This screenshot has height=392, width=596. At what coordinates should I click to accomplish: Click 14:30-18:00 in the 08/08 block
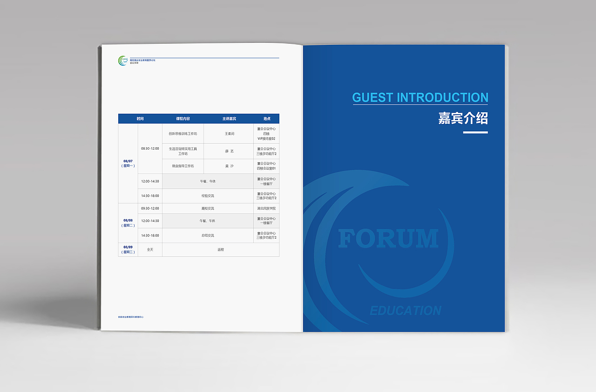[150, 235]
